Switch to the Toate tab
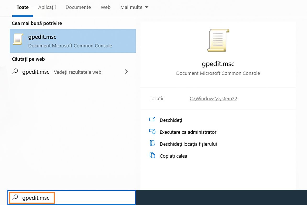 (x=23, y=7)
